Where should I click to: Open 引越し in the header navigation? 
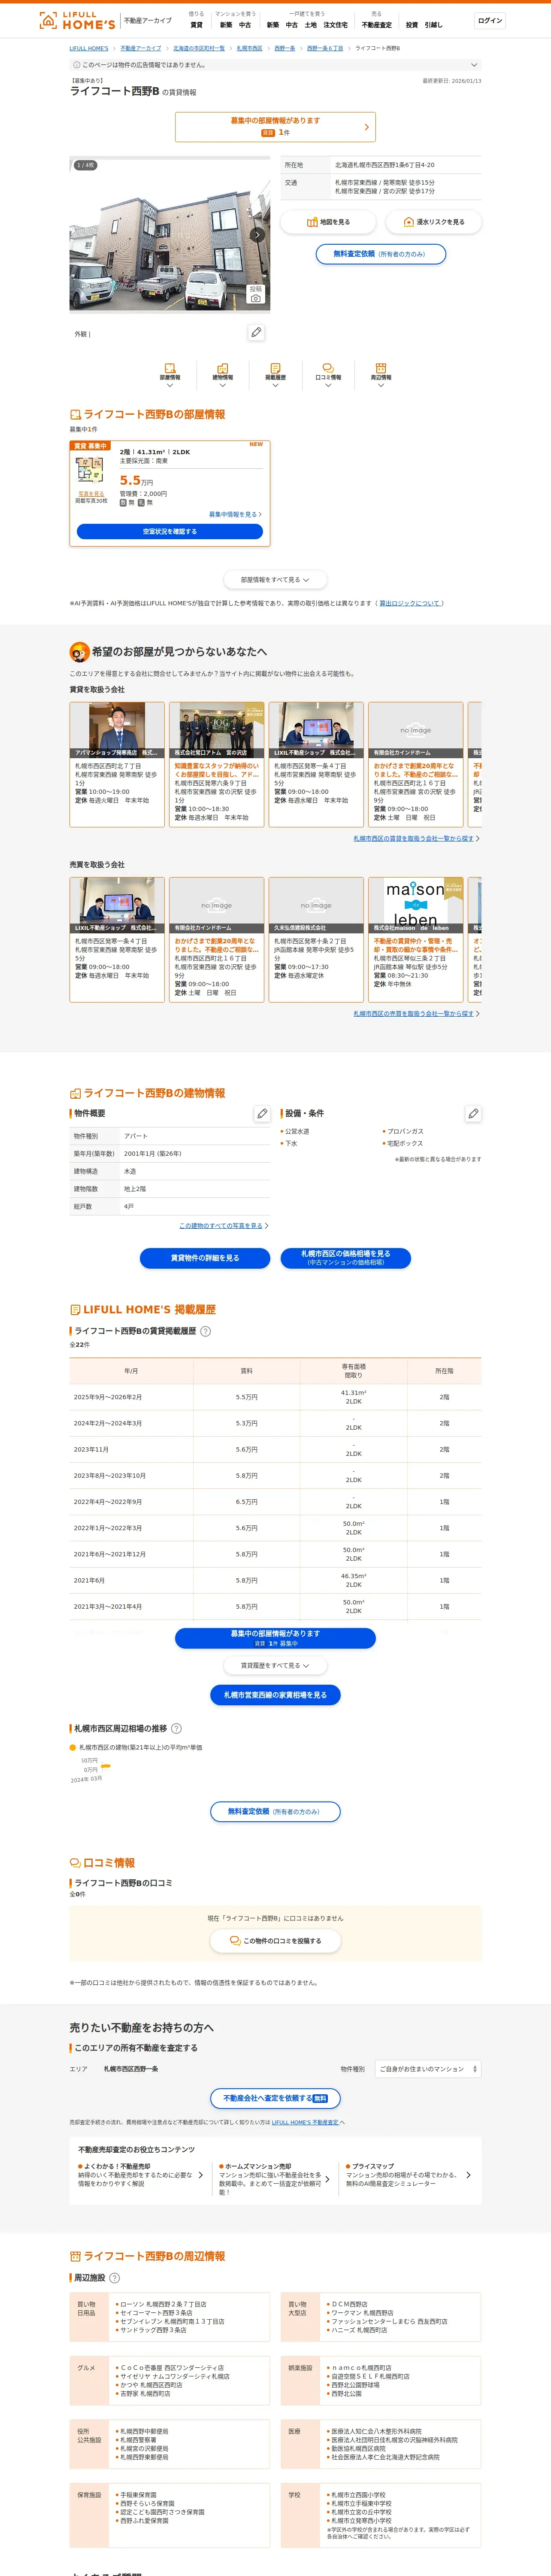[433, 25]
